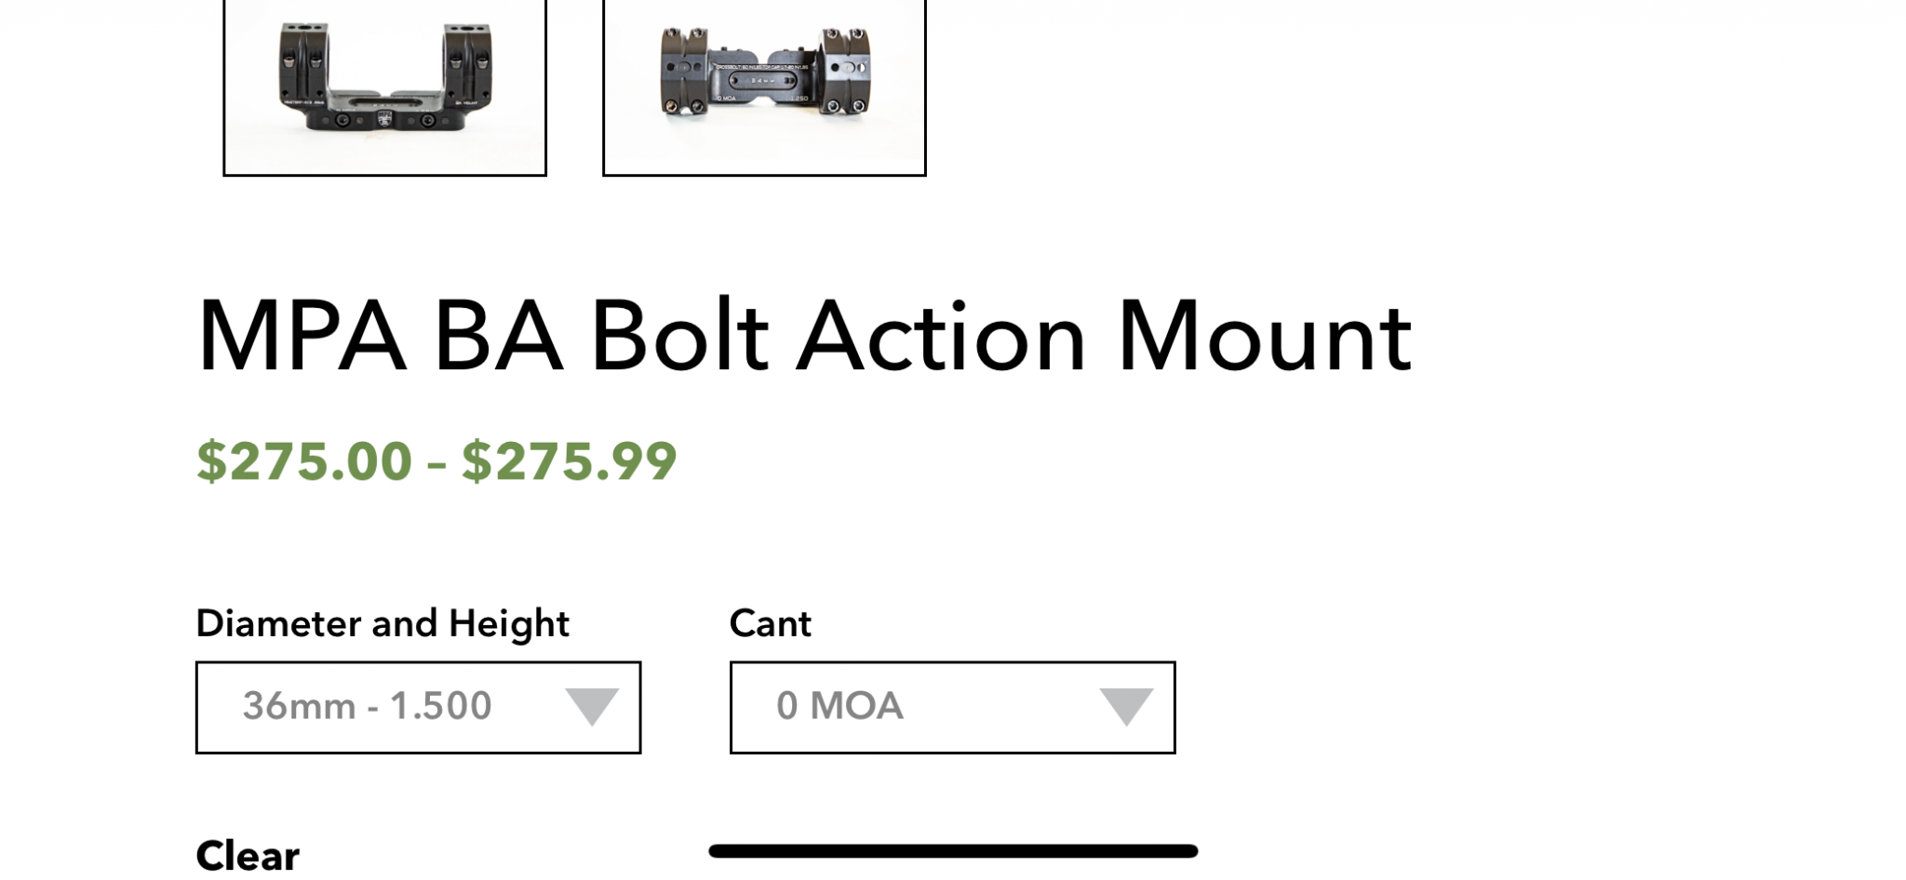
Task: Click the arrow beside 36mm - 1.500
Action: pyautogui.click(x=592, y=707)
